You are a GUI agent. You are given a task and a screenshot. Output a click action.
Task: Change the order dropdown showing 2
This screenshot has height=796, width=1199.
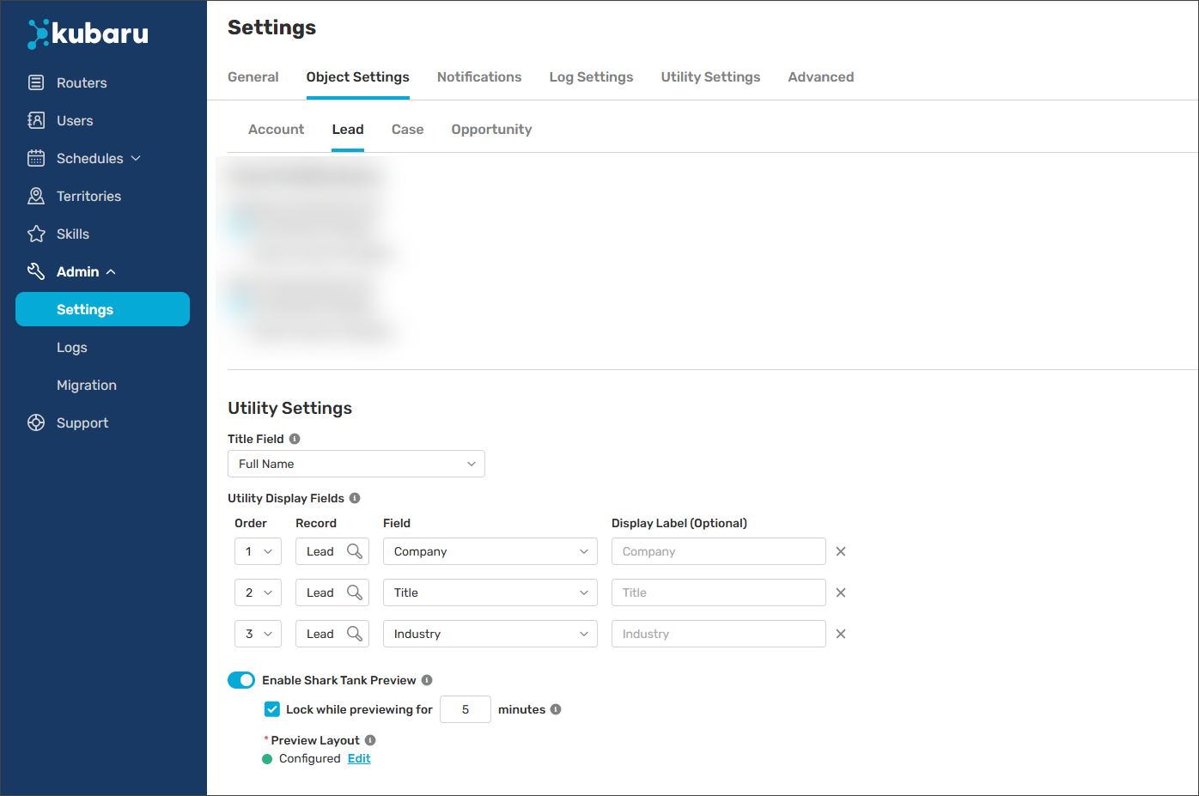[x=258, y=592]
